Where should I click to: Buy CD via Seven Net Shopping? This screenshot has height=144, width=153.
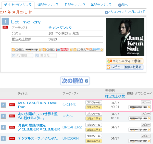[57, 50]
